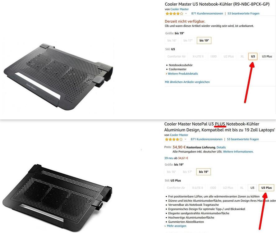Choose 'U3 Plus' style in top listing
276x233 pixels.
[267, 57]
